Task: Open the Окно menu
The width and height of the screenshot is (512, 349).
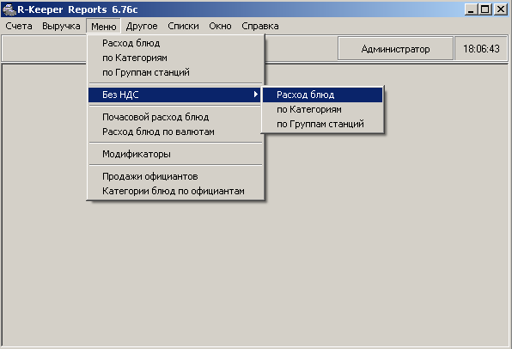Action: click(220, 26)
